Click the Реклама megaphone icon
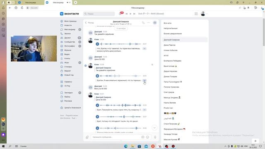The image size is (265, 149). 62,101
